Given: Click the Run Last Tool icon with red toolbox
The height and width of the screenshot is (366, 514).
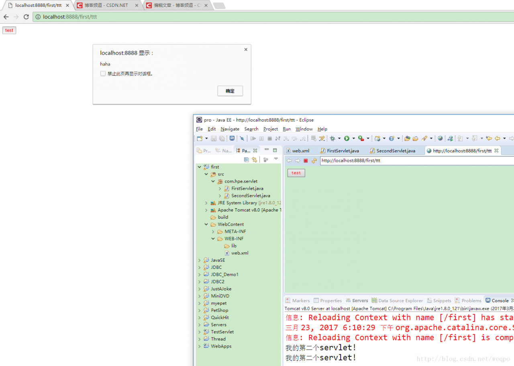Looking at the screenshot, I should point(361,138).
